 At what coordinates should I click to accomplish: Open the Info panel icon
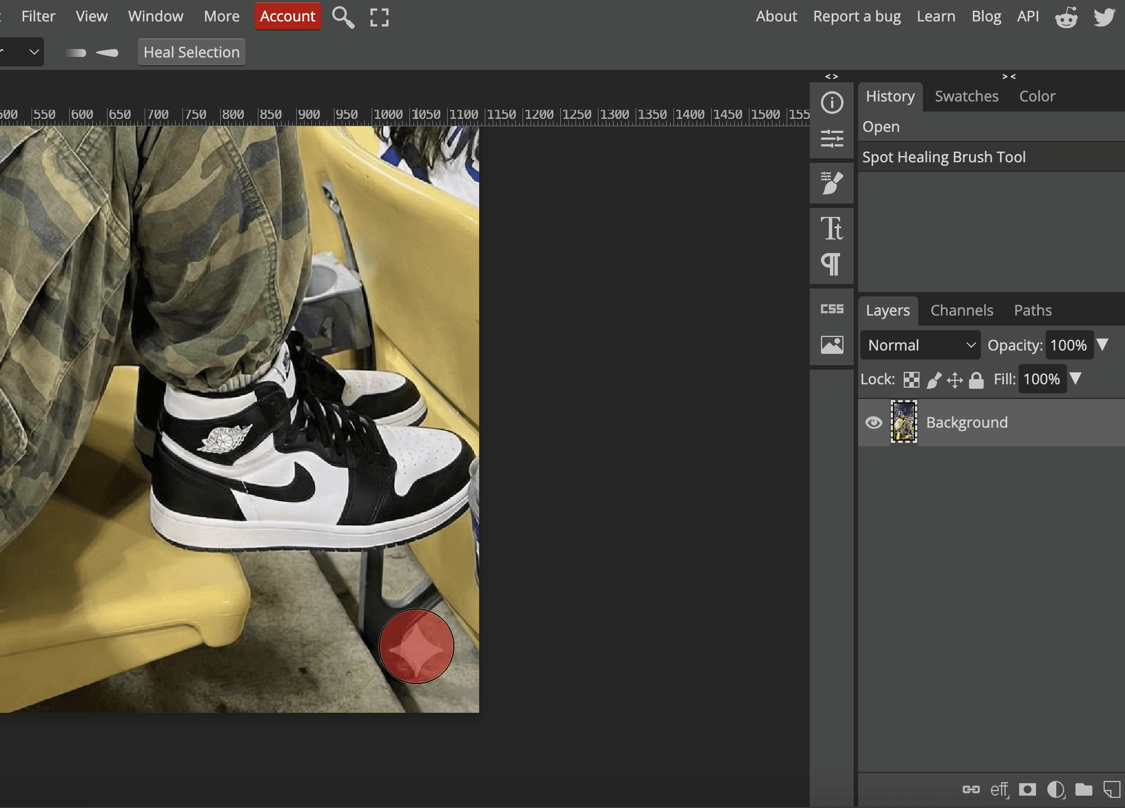tap(832, 103)
